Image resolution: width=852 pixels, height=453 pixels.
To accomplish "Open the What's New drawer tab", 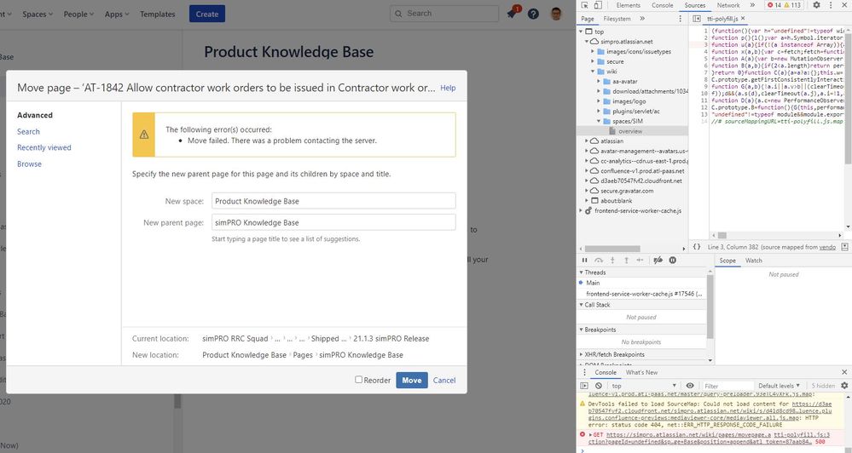I will 641,372.
